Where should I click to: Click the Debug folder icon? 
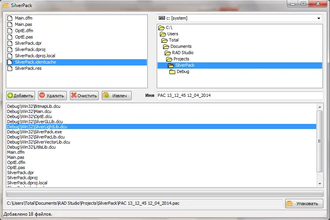(172, 72)
